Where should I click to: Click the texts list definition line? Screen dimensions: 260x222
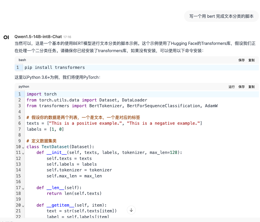pyautogui.click(x=114, y=123)
